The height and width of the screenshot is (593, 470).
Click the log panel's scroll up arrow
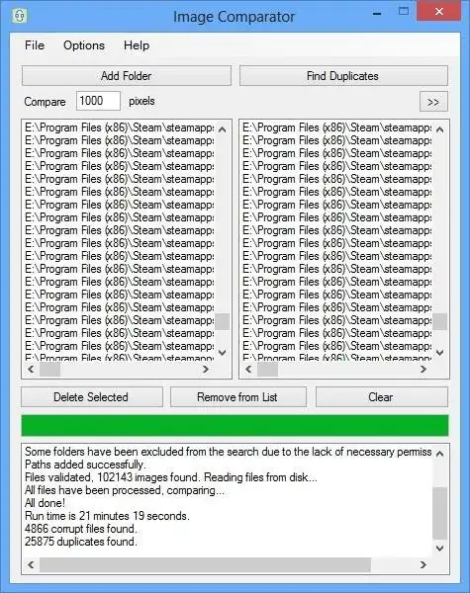tap(439, 454)
